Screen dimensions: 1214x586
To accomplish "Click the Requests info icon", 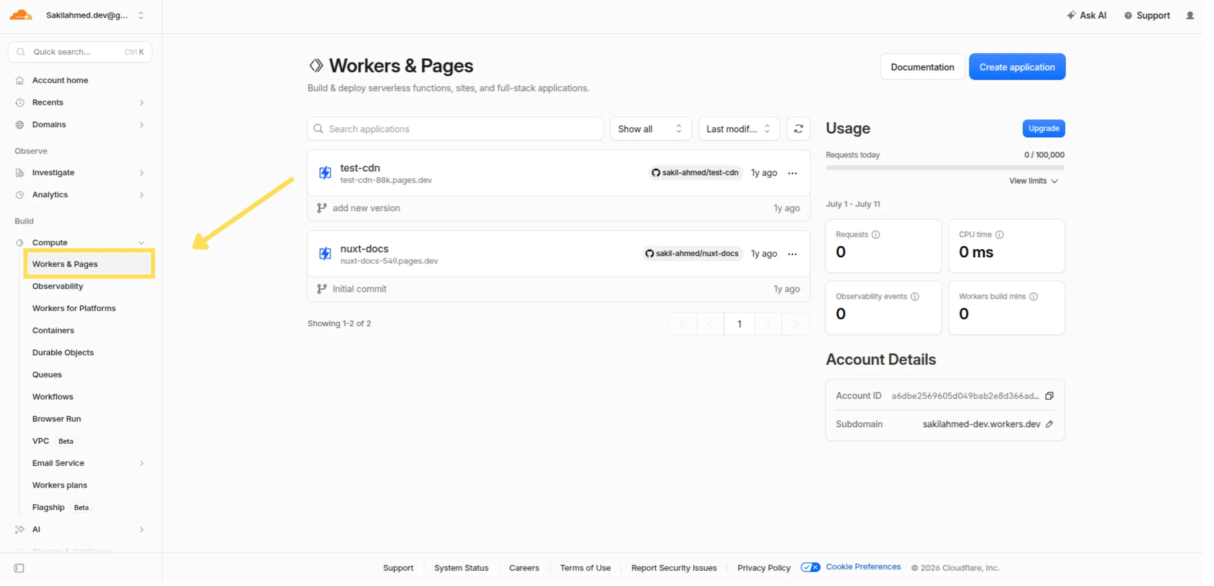I will coord(876,235).
